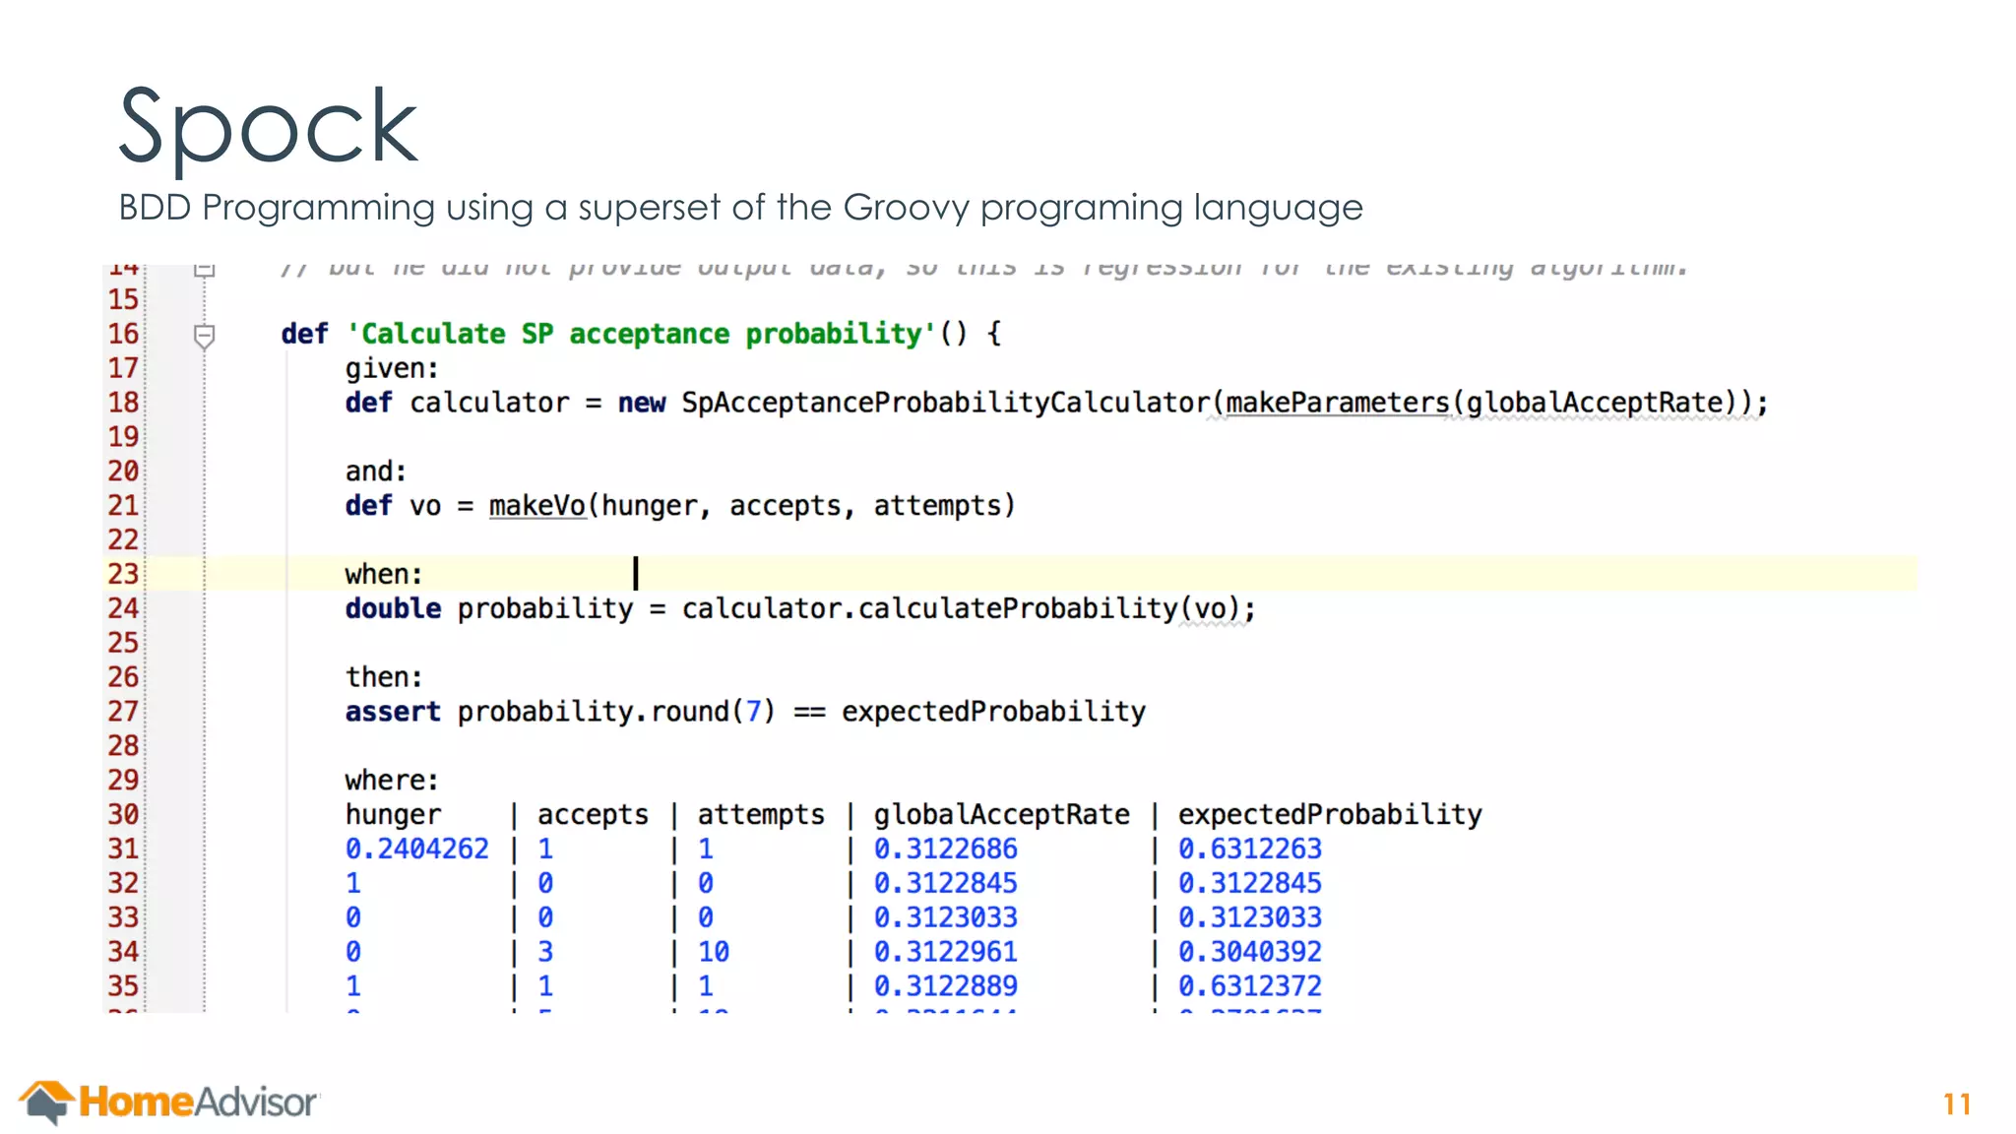Click the given: label
The width and height of the screenshot is (2016, 1134).
tap(391, 369)
